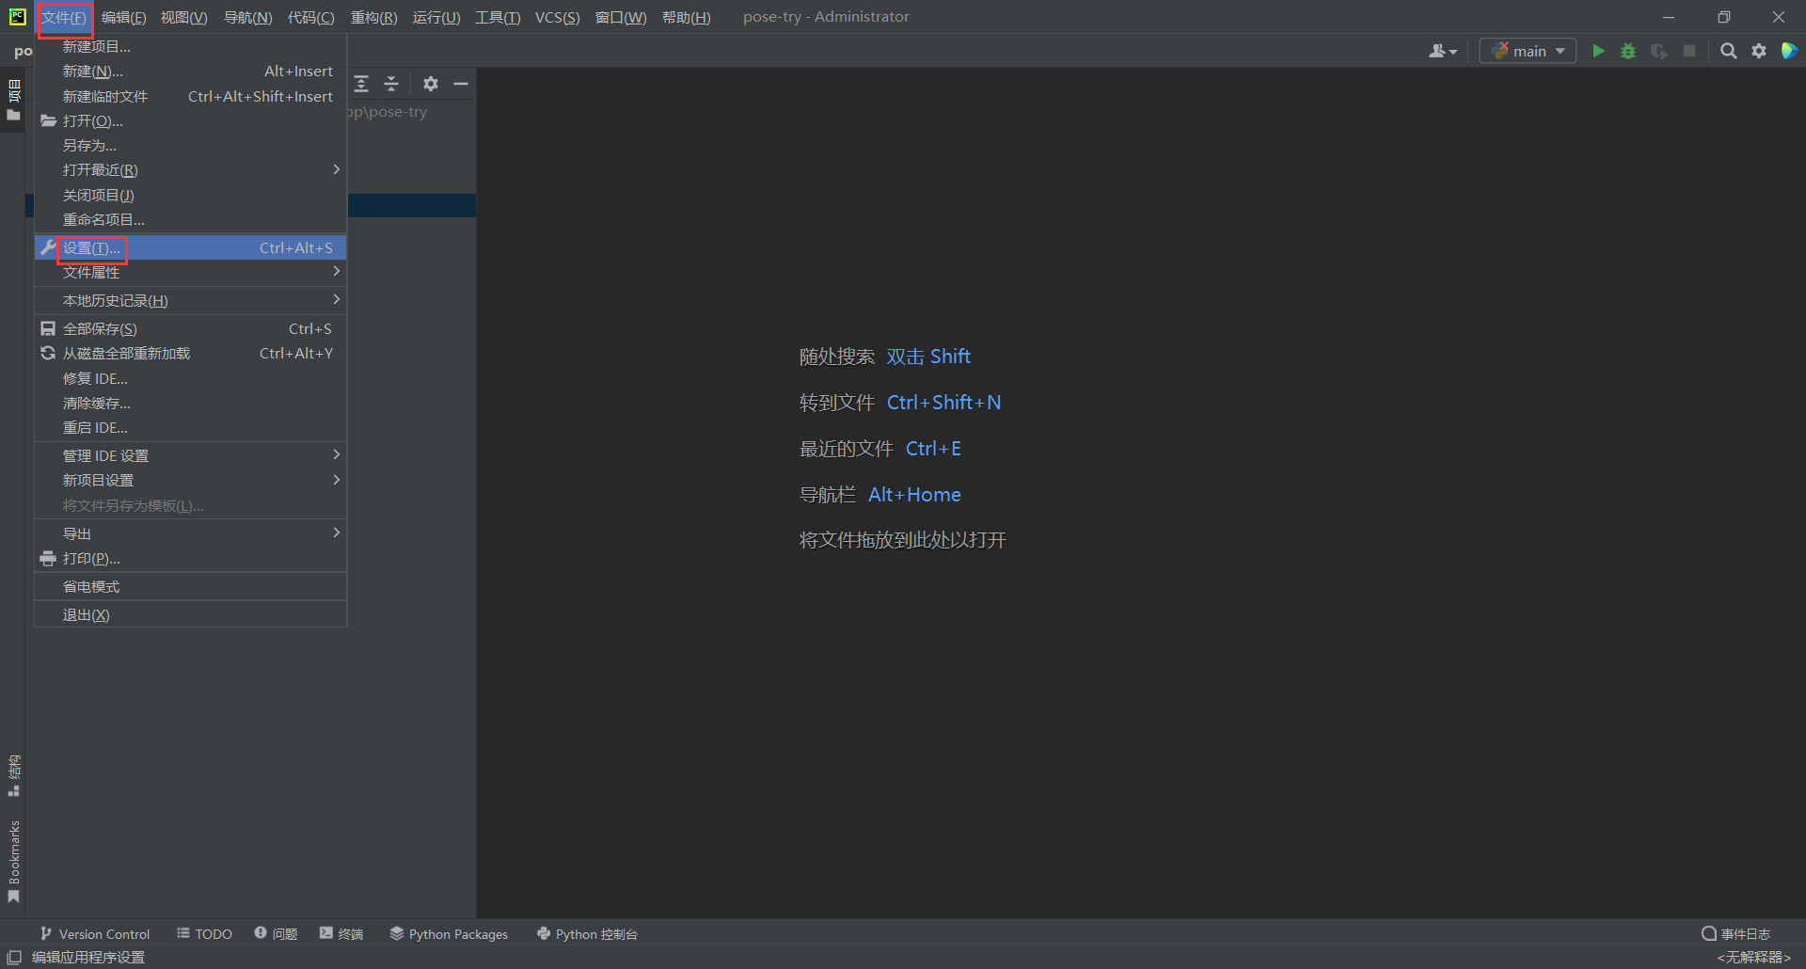
Task: Open the 事件日志 event log
Action: [x=1736, y=933]
